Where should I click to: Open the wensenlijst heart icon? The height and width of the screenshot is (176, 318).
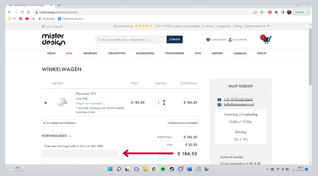click(208, 40)
